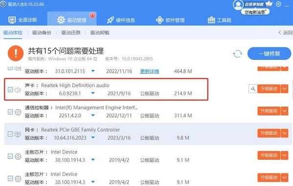Screen dimensions: 293x186
Task: Click the driver list vertical scrollbar
Action: [292, 90]
